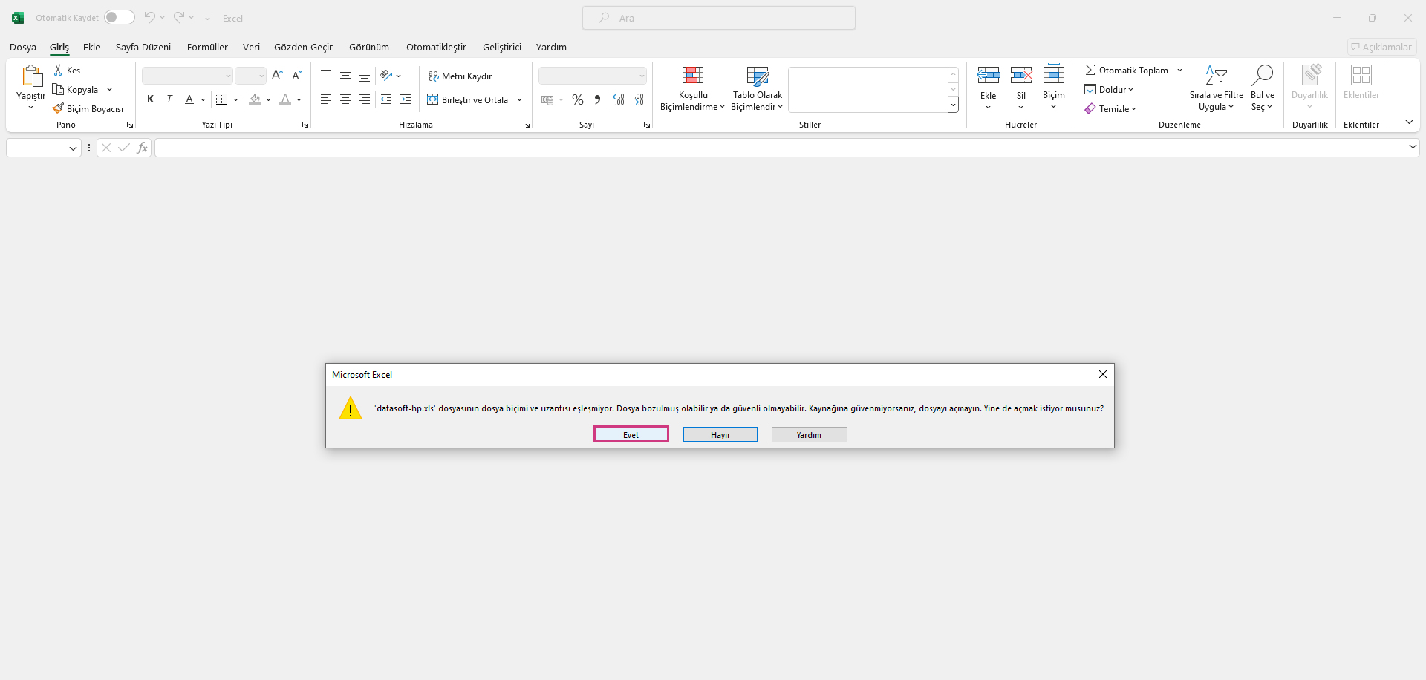Click the Bul ve Seç magnifier icon
Image resolution: width=1426 pixels, height=680 pixels.
(1262, 75)
